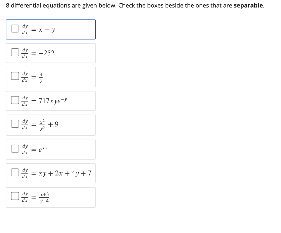Check the box beside dy/dx = 3/y

pyautogui.click(x=14, y=76)
